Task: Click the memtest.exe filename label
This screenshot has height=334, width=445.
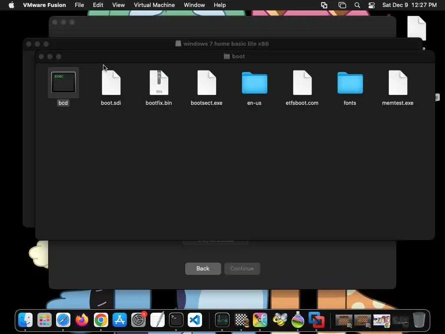Action: pos(398,103)
